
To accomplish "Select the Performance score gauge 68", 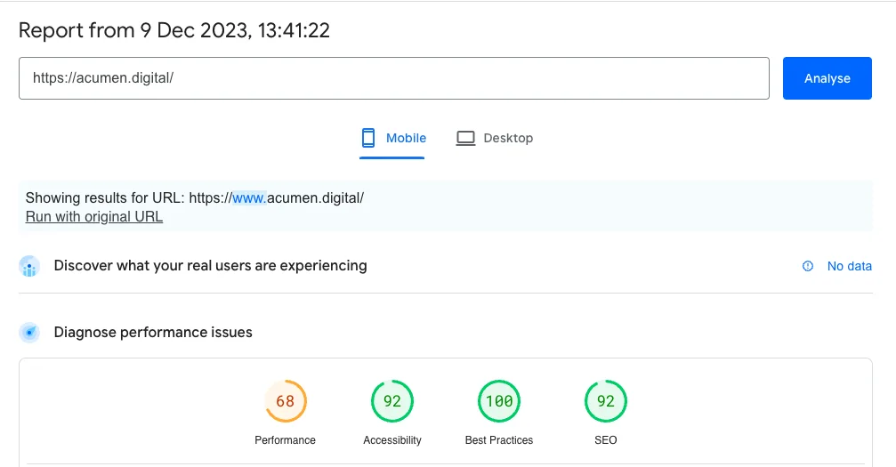I will 285,401.
